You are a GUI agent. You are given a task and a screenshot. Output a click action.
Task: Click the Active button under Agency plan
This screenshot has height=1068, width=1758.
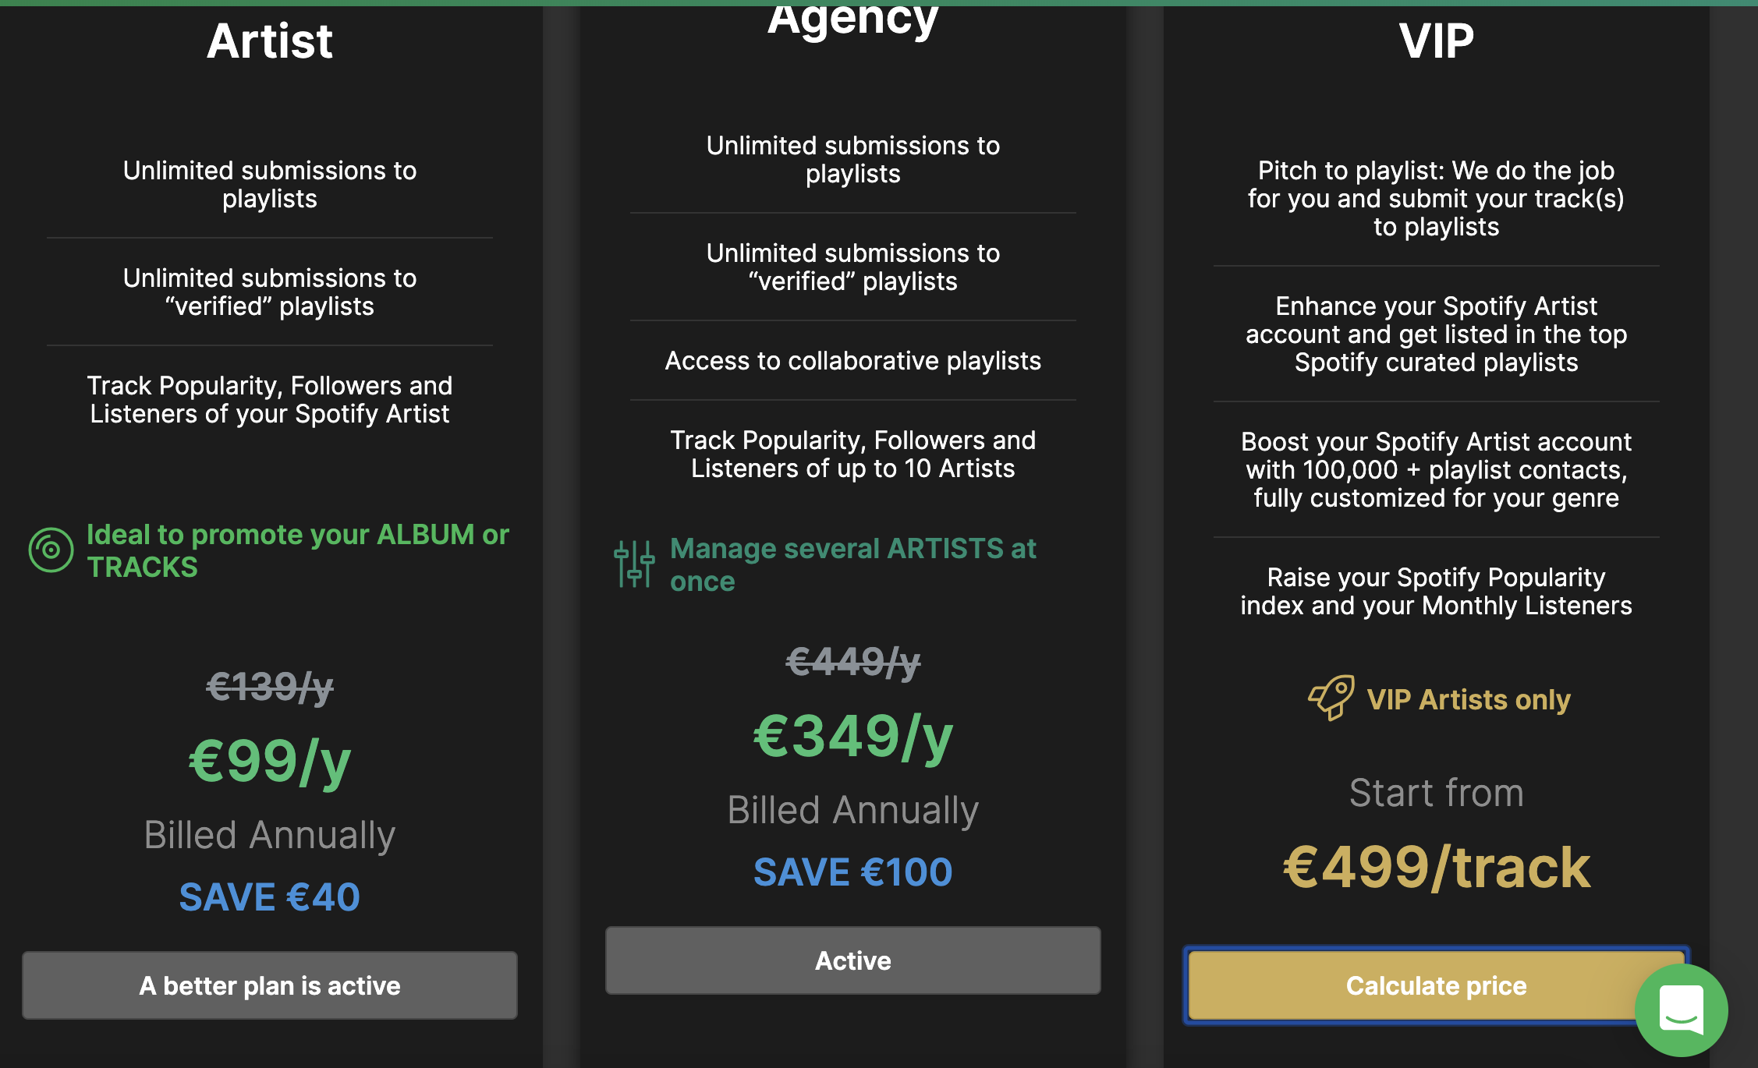tap(853, 960)
